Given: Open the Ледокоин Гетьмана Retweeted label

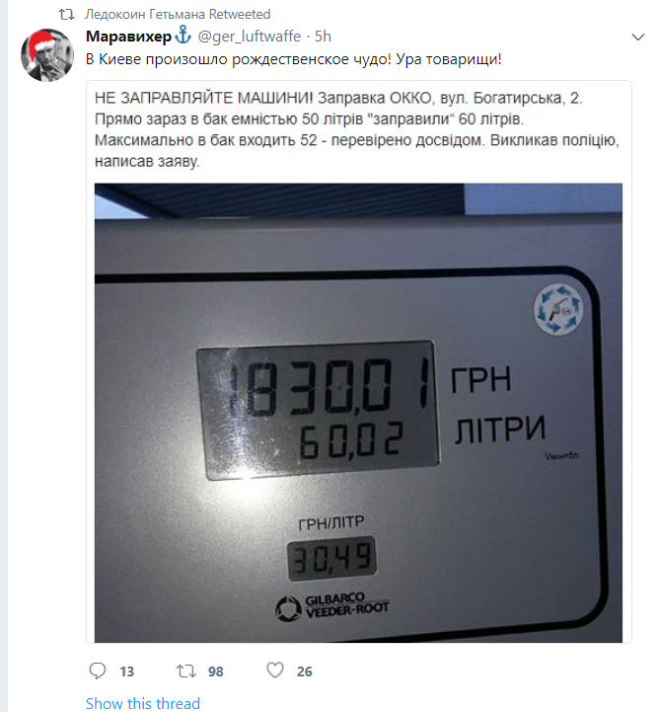Looking at the screenshot, I should 178,14.
